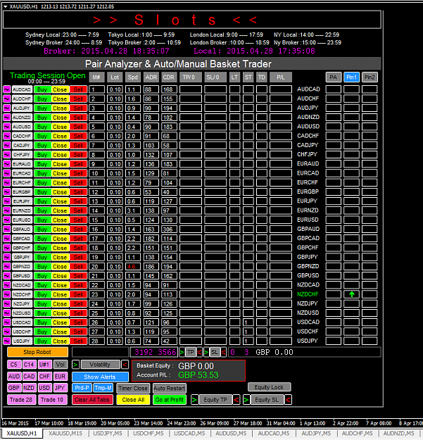The width and height of the screenshot is (423, 440).
Task: Click the green arrow left of Equity TP
Action: pos(194,400)
